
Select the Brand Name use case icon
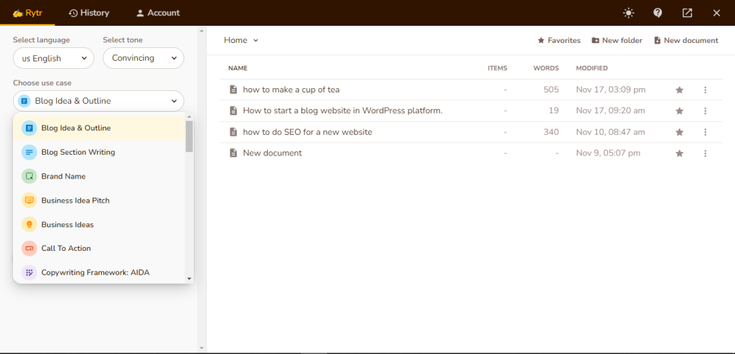(x=29, y=176)
